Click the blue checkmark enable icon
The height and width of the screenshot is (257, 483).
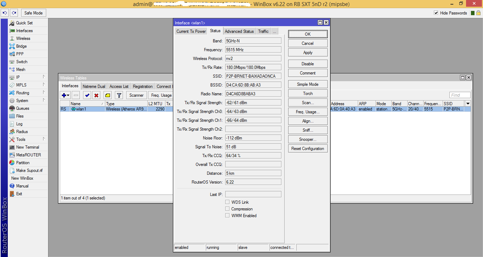87,95
